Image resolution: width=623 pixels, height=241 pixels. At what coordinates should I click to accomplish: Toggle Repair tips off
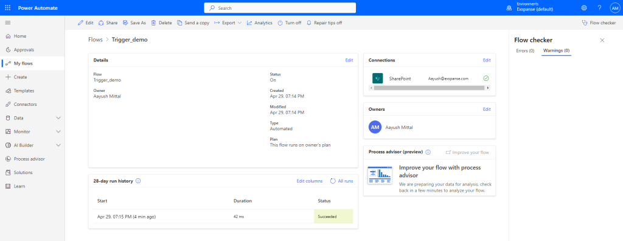click(x=324, y=23)
